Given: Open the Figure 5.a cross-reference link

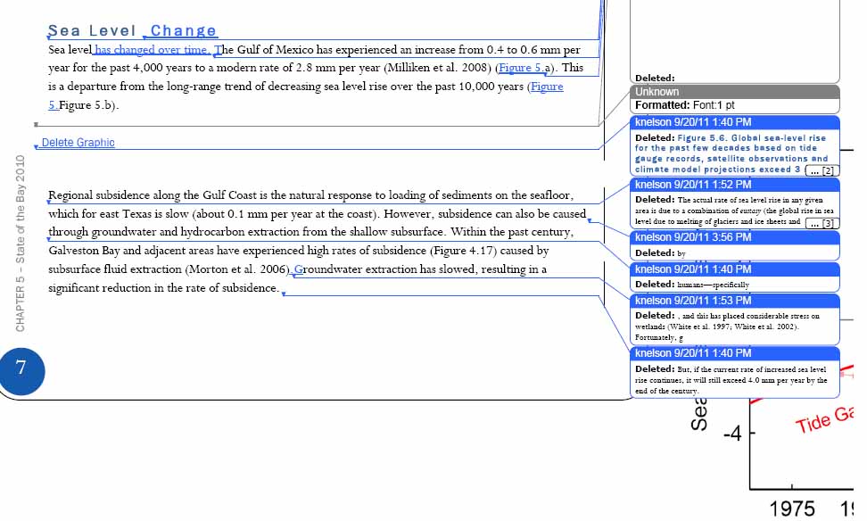Looking at the screenshot, I should (x=524, y=68).
